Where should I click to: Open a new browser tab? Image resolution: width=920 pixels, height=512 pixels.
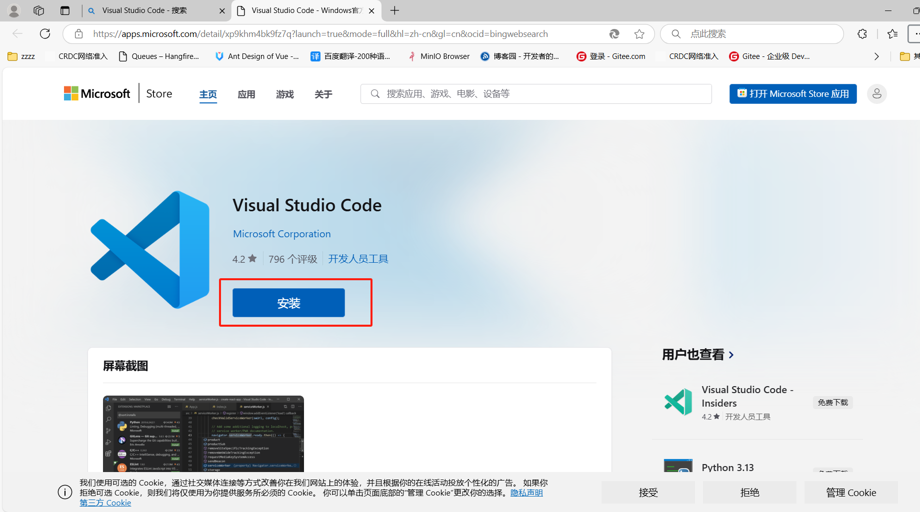[x=394, y=10]
